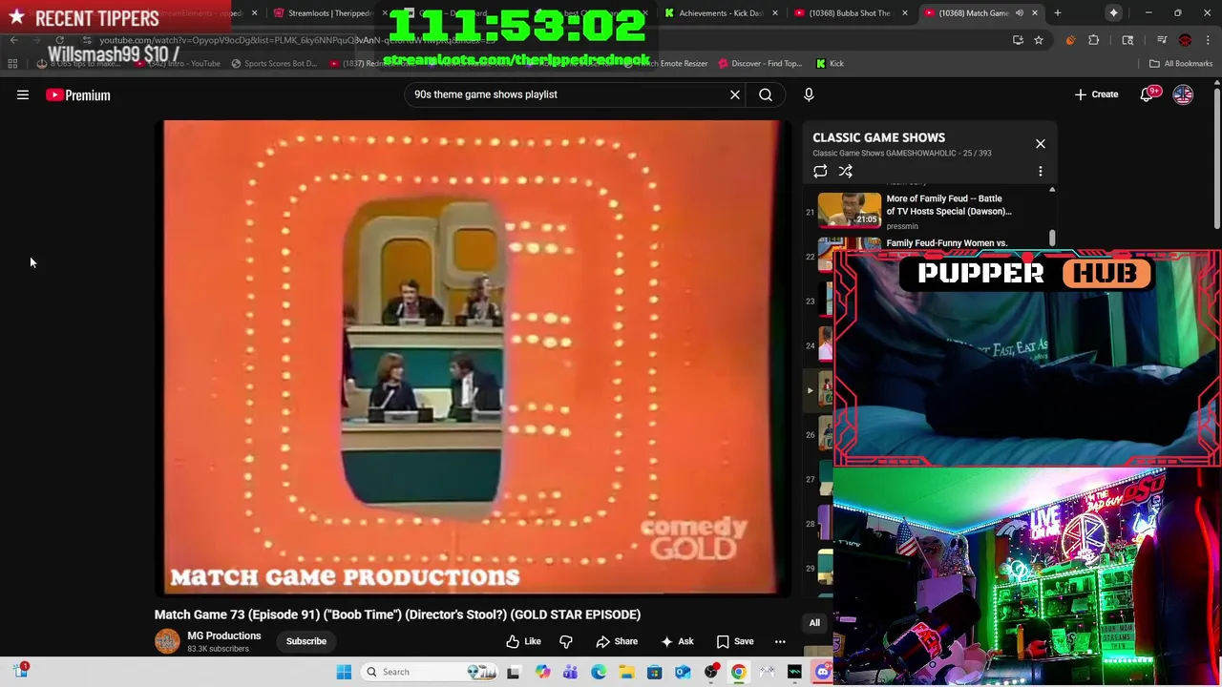The width and height of the screenshot is (1222, 687).
Task: Open a new browser tab
Action: (1057, 13)
